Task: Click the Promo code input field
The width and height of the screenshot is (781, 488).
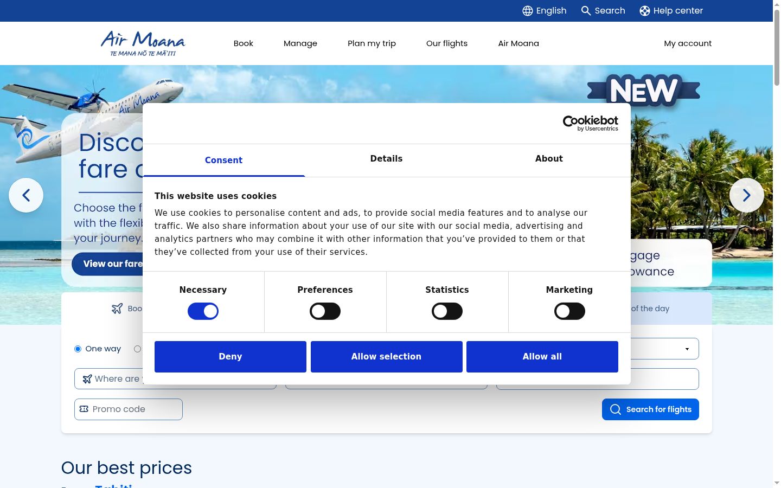Action: tap(129, 409)
